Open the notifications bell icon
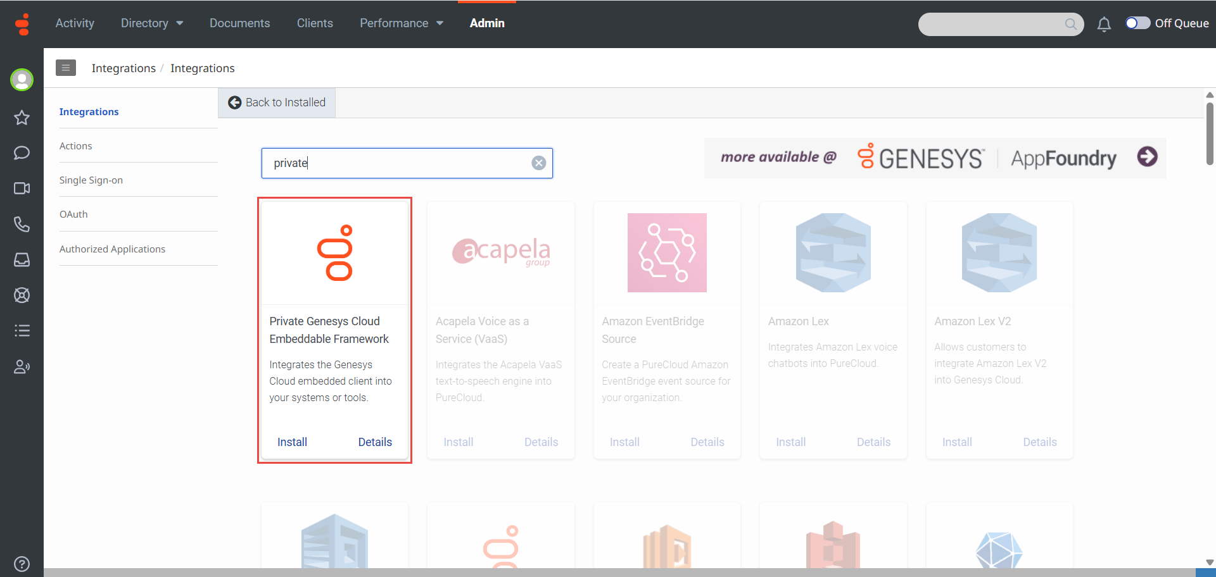 coord(1104,24)
